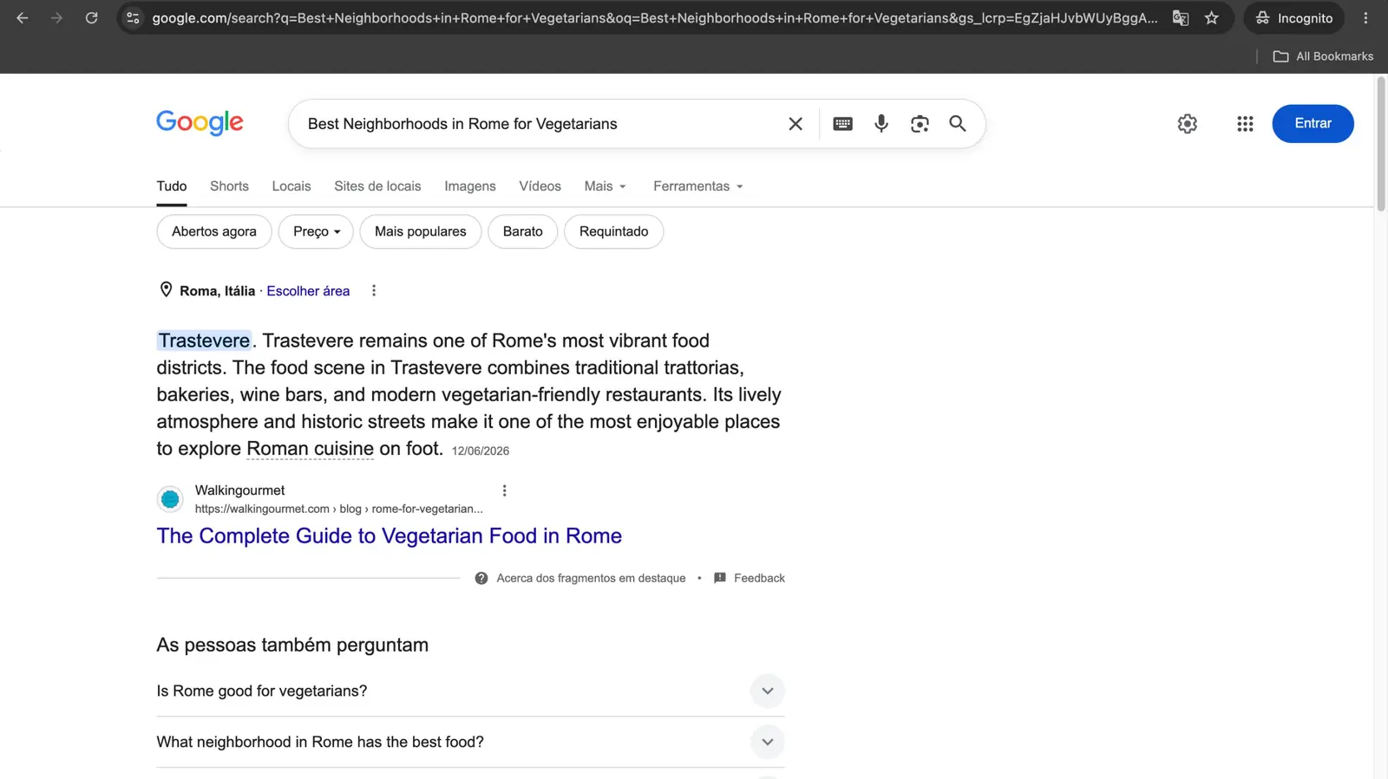Click into the search query field
Screen dimensions: 1388x779
click(x=538, y=124)
